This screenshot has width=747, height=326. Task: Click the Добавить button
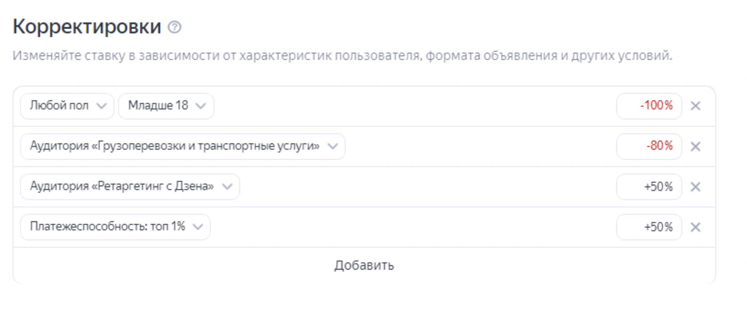(x=364, y=265)
